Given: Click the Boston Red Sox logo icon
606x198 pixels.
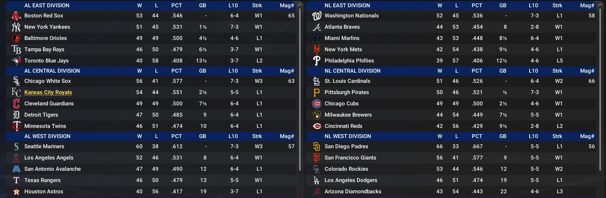Looking at the screenshot, I should [x=16, y=16].
